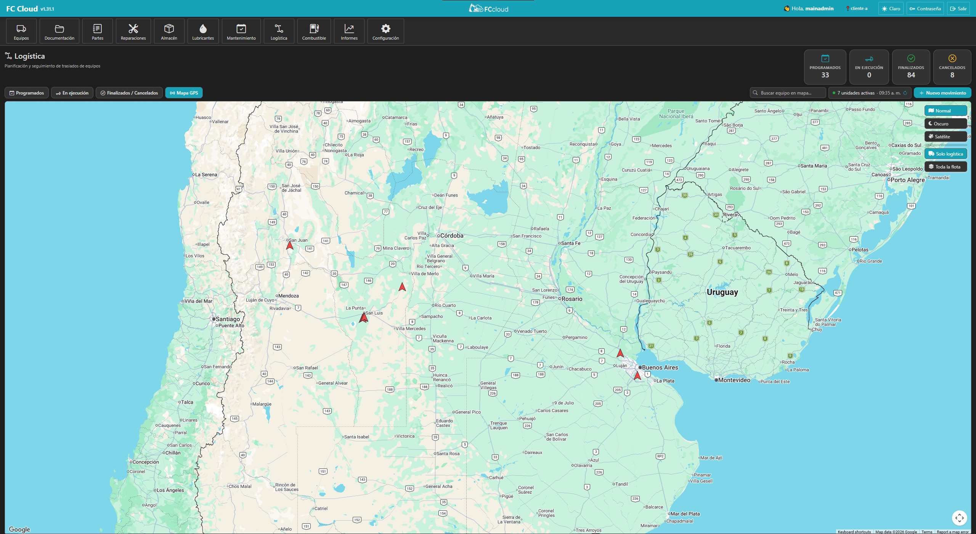Click the FCcloud center logo
Screen dimensions: 976x534
[488, 8]
